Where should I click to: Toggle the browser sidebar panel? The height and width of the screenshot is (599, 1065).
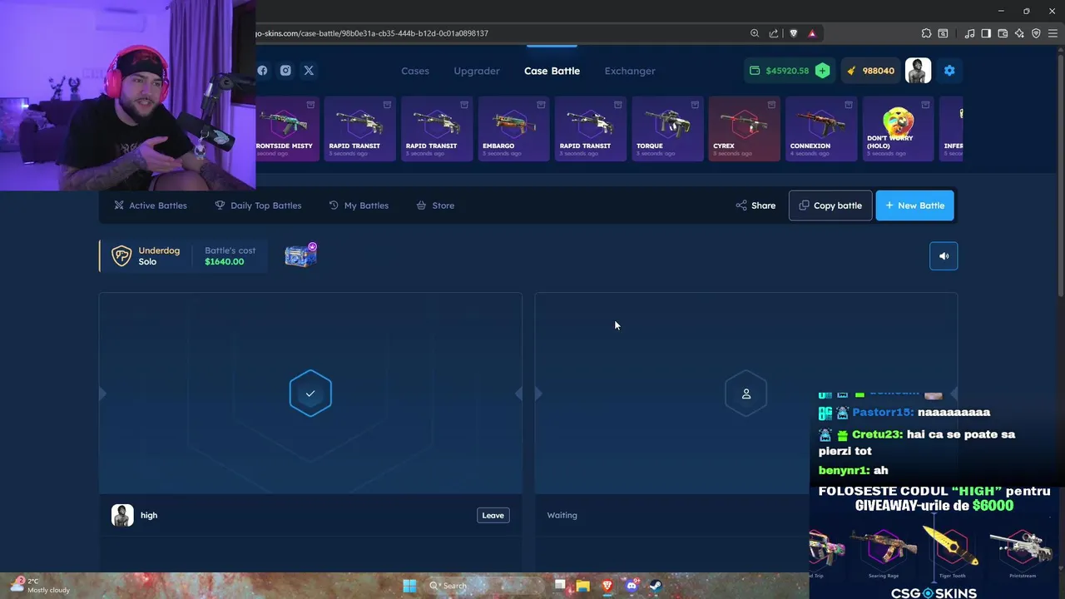(x=986, y=33)
